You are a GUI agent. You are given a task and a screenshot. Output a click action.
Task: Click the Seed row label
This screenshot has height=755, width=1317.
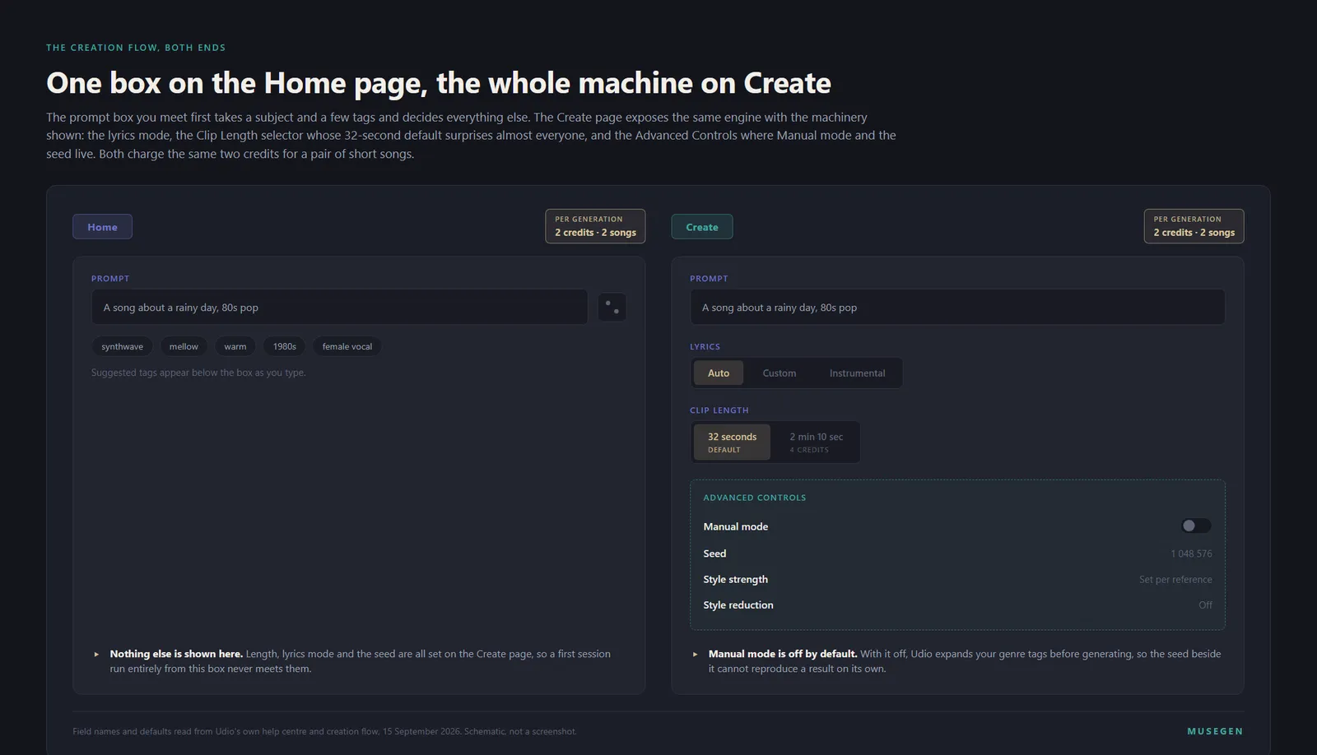coord(714,554)
